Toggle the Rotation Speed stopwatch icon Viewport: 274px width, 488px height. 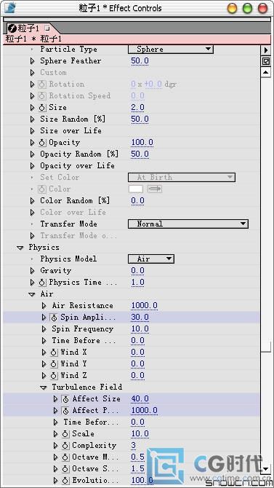(x=42, y=96)
